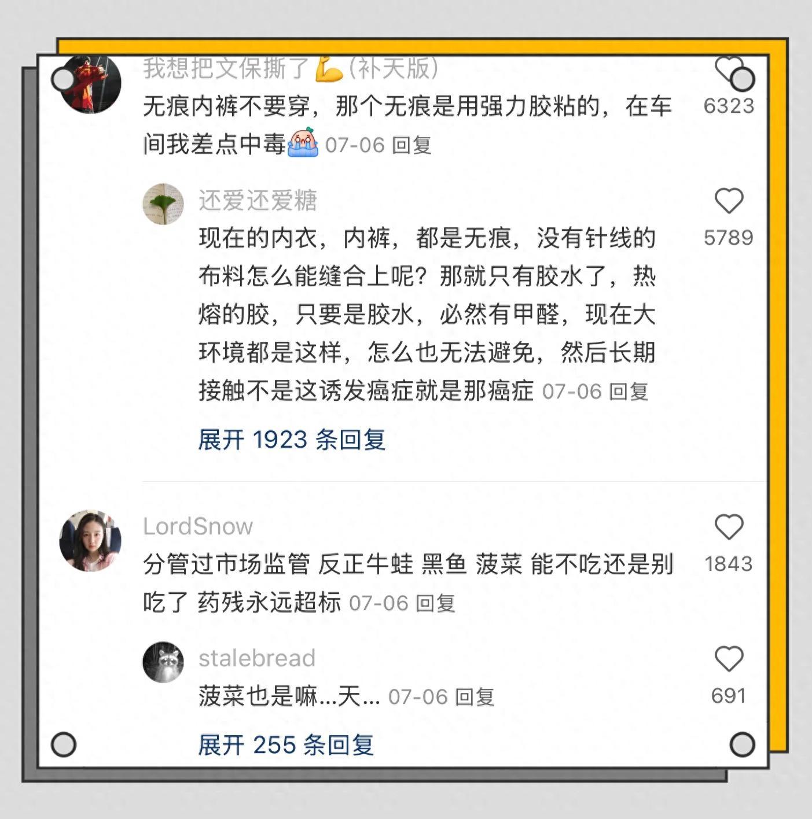Open LordSnow's profile picture
The width and height of the screenshot is (812, 819).
90,541
